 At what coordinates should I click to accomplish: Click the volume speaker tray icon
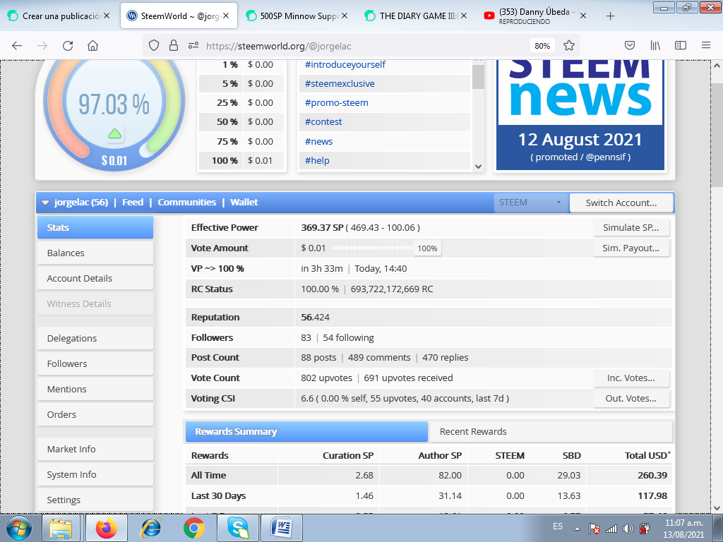(628, 529)
